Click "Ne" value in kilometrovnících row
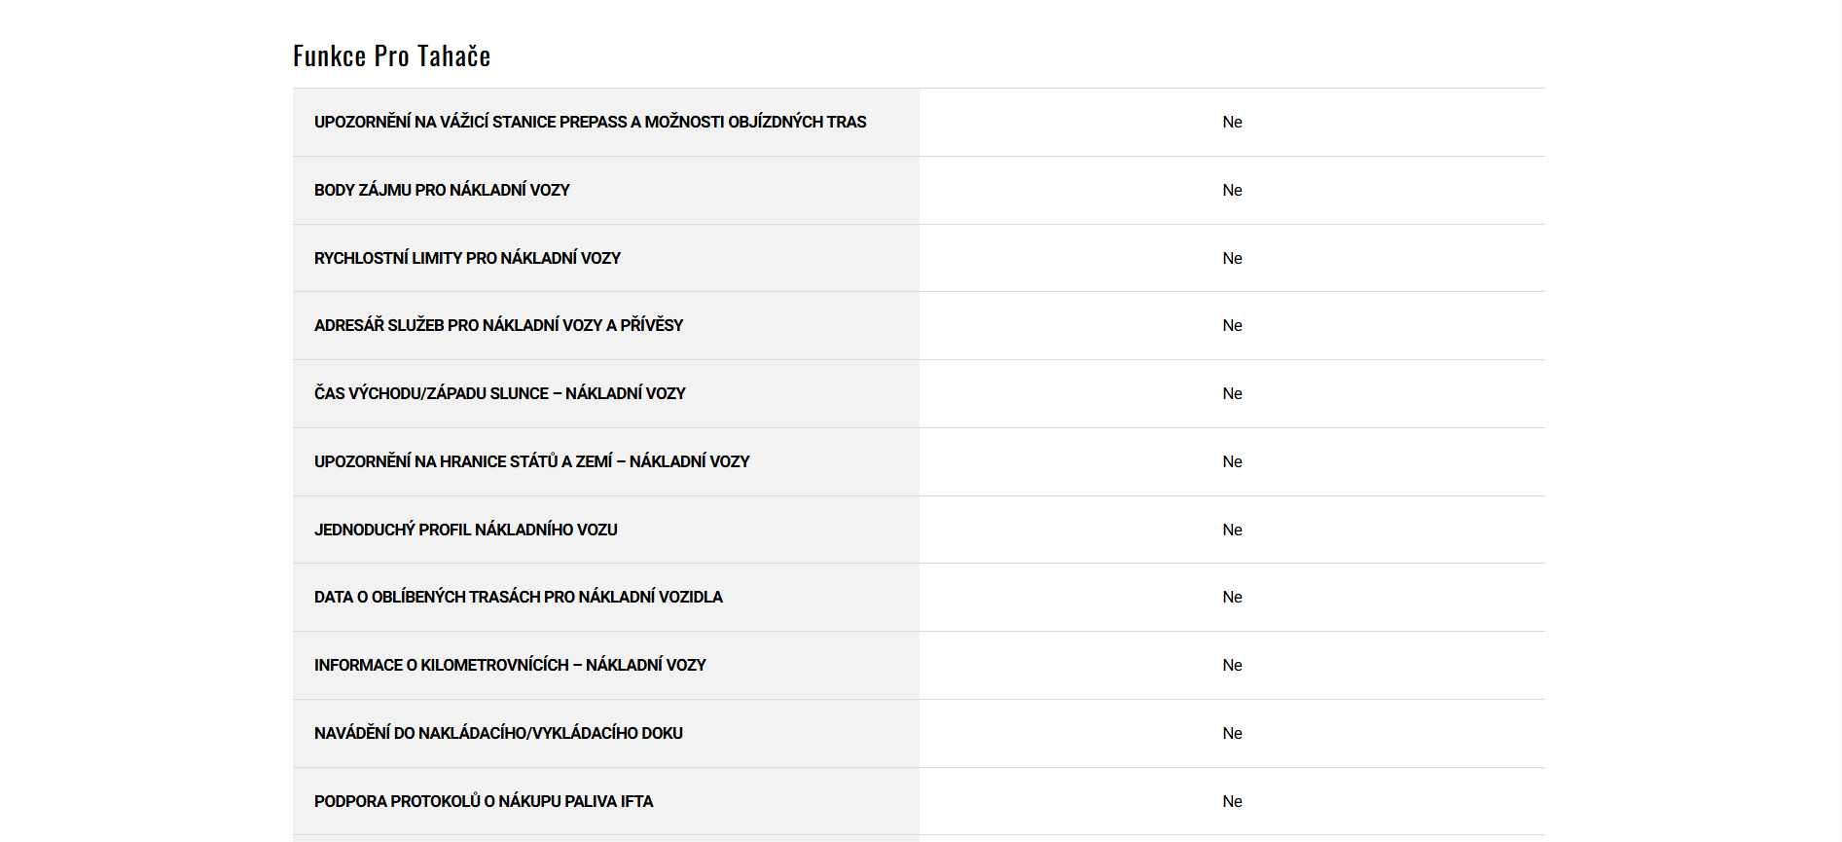This screenshot has height=842, width=1842. [x=1232, y=665]
